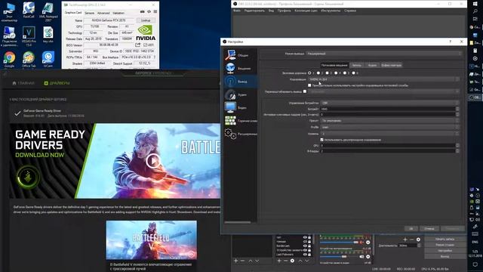
Task: Select audio track 2 radio button
Action: pyautogui.click(x=318, y=73)
